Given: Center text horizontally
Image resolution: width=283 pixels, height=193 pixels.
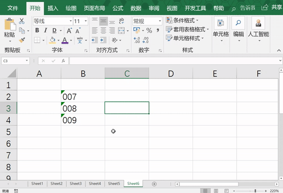Looking at the screenshot, I should pos(104,30).
